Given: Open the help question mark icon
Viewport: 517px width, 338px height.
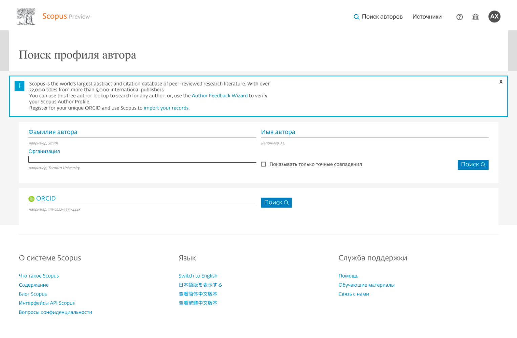Looking at the screenshot, I should click(459, 17).
